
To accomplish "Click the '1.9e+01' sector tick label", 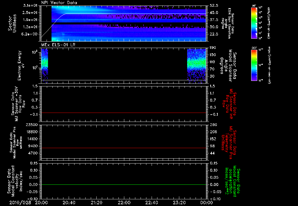I will 30,20.
